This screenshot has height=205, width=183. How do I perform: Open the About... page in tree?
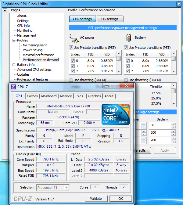tap(23, 16)
